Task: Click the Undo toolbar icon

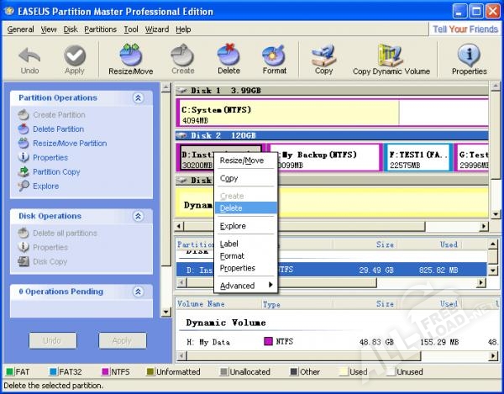Action: pos(29,59)
